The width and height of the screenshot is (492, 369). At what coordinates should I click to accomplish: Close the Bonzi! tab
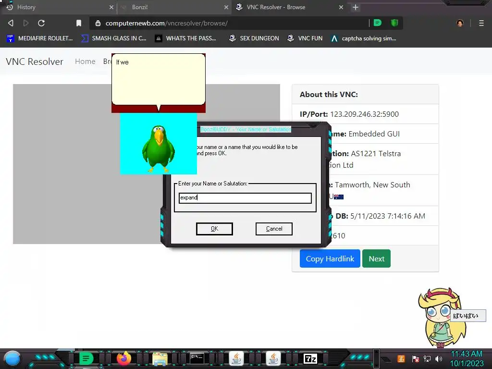click(x=226, y=7)
